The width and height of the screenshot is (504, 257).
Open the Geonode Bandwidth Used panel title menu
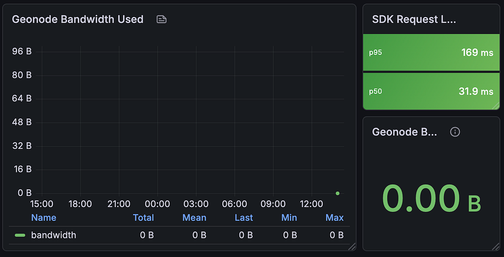point(78,19)
